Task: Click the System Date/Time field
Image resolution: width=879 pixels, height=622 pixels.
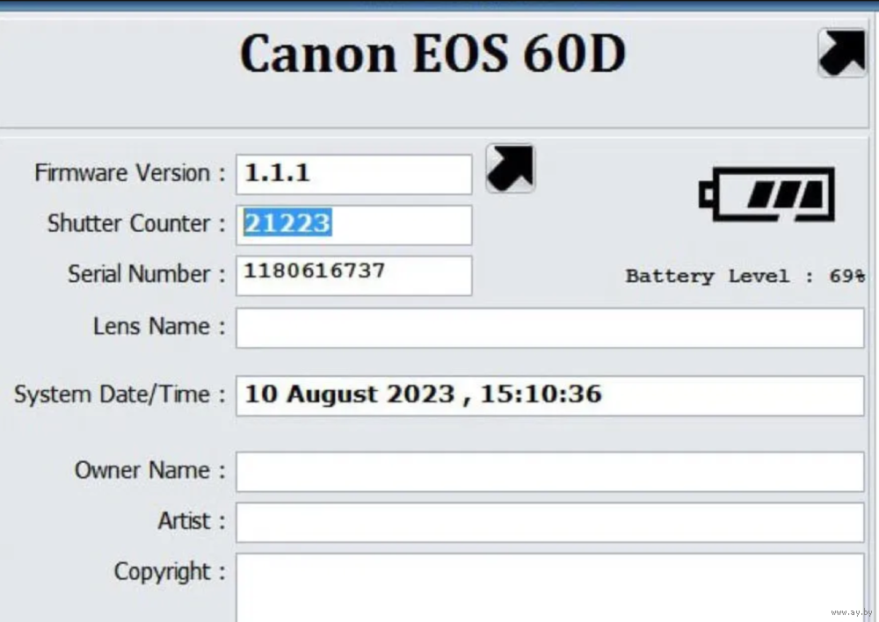Action: coord(550,395)
